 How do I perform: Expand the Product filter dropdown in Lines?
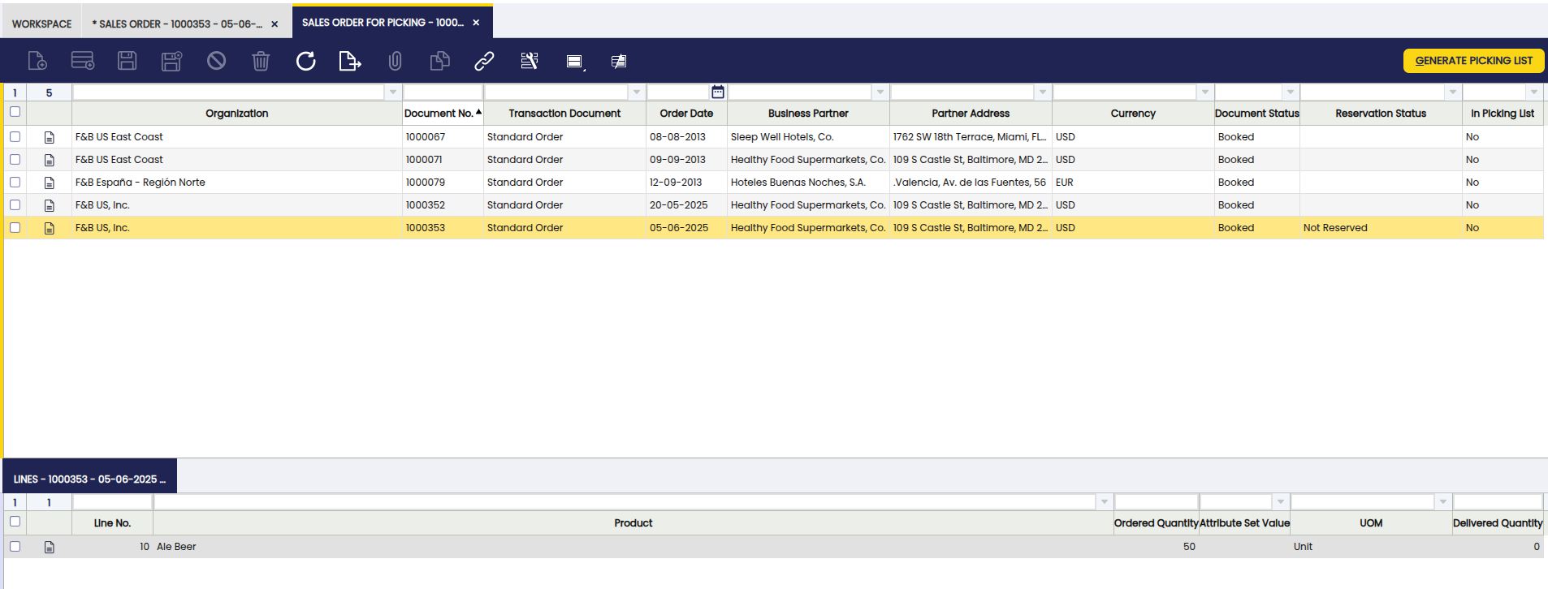pos(1105,502)
